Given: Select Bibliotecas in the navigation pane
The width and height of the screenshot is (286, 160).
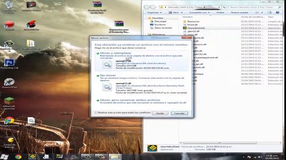Looking at the screenshot, I should click(159, 34).
